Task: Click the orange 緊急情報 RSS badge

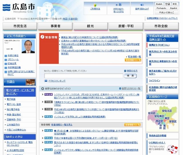Action: pyautogui.click(x=133, y=60)
